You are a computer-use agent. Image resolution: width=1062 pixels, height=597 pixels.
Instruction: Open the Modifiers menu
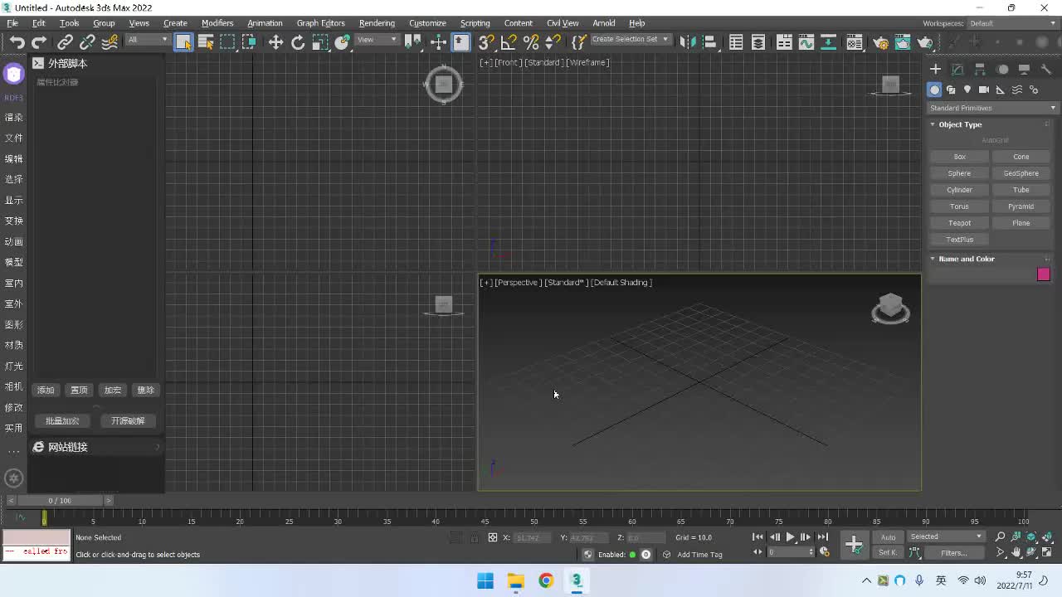(217, 23)
